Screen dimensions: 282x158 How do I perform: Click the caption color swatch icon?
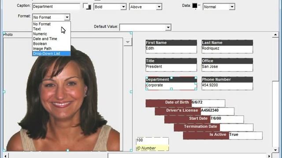(x=87, y=6)
